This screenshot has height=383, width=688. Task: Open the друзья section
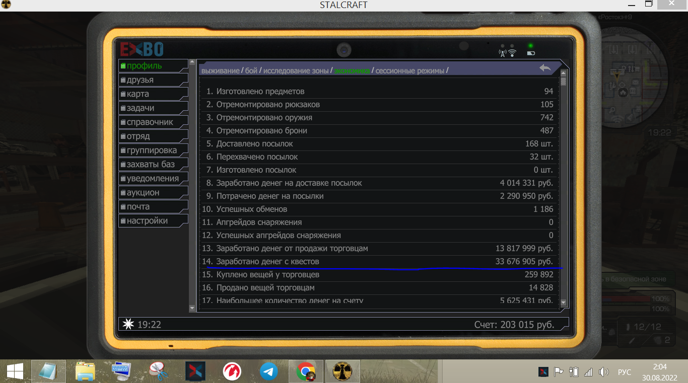(154, 80)
